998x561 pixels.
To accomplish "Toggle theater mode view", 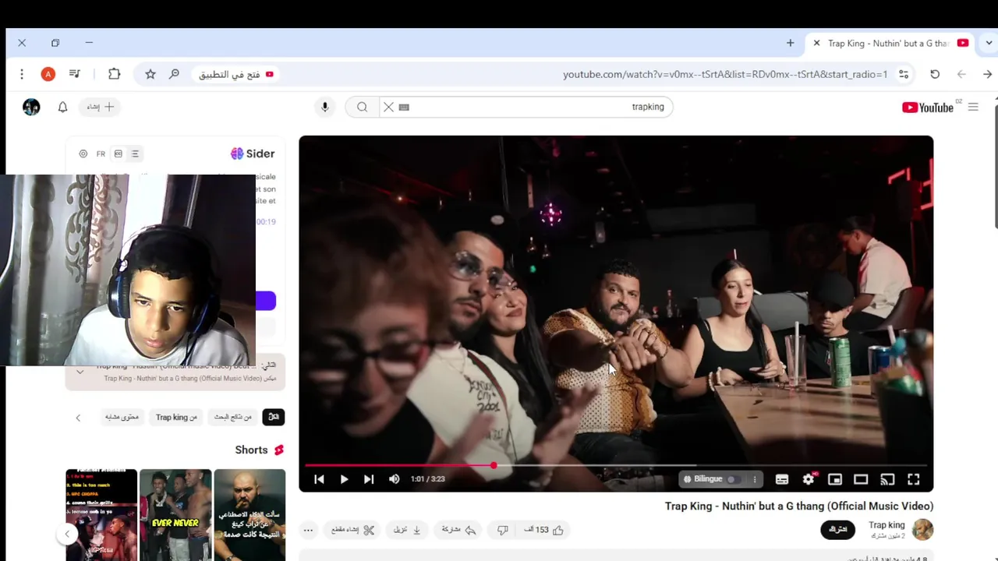I will [861, 479].
